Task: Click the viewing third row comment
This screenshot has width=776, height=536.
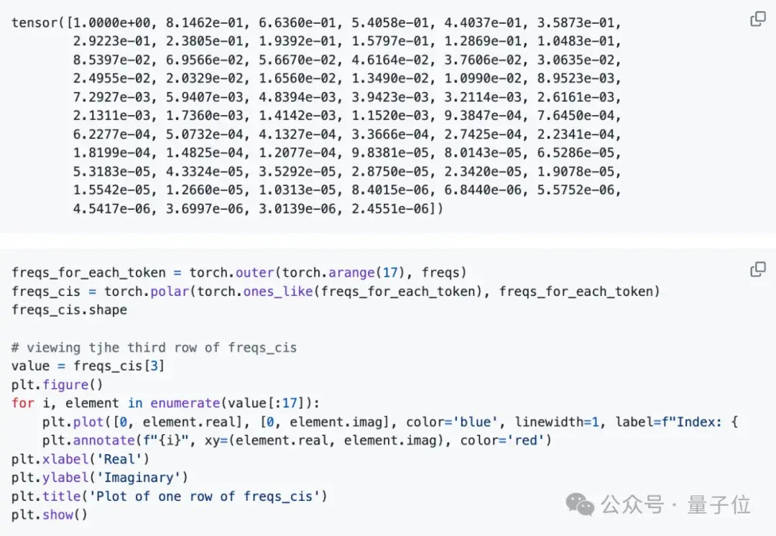Action: pyautogui.click(x=154, y=348)
